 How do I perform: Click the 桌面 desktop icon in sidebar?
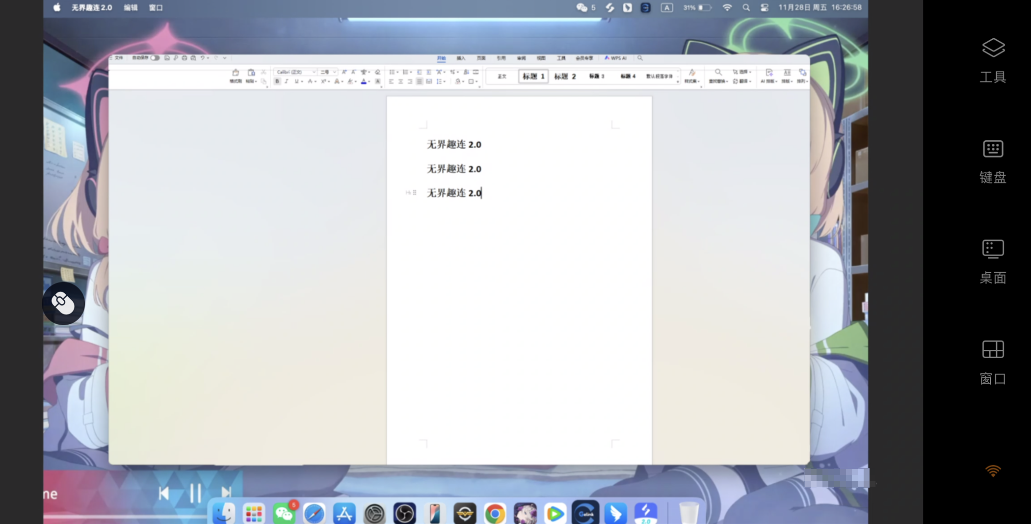(993, 249)
